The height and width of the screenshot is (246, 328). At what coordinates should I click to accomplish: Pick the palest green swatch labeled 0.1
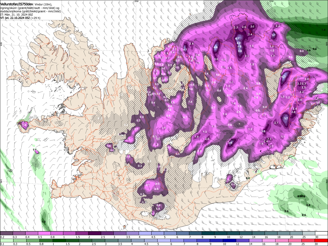tap(7, 240)
